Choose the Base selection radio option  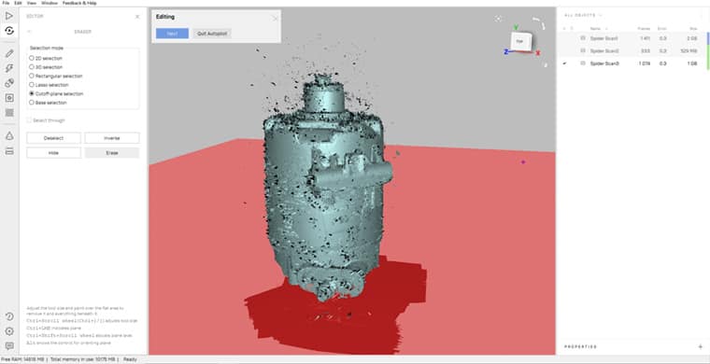pos(32,102)
